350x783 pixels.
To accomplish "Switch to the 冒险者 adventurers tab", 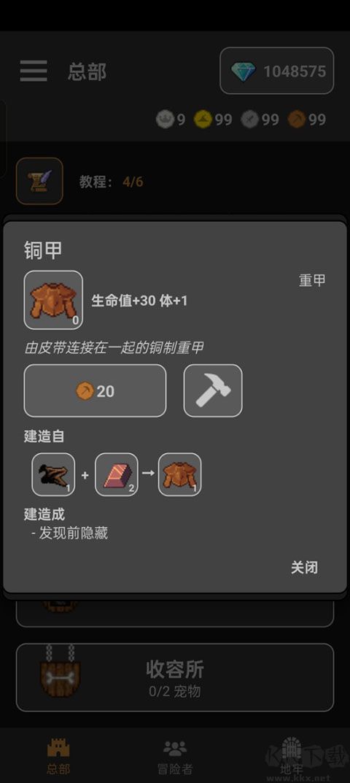I will pos(175,755).
